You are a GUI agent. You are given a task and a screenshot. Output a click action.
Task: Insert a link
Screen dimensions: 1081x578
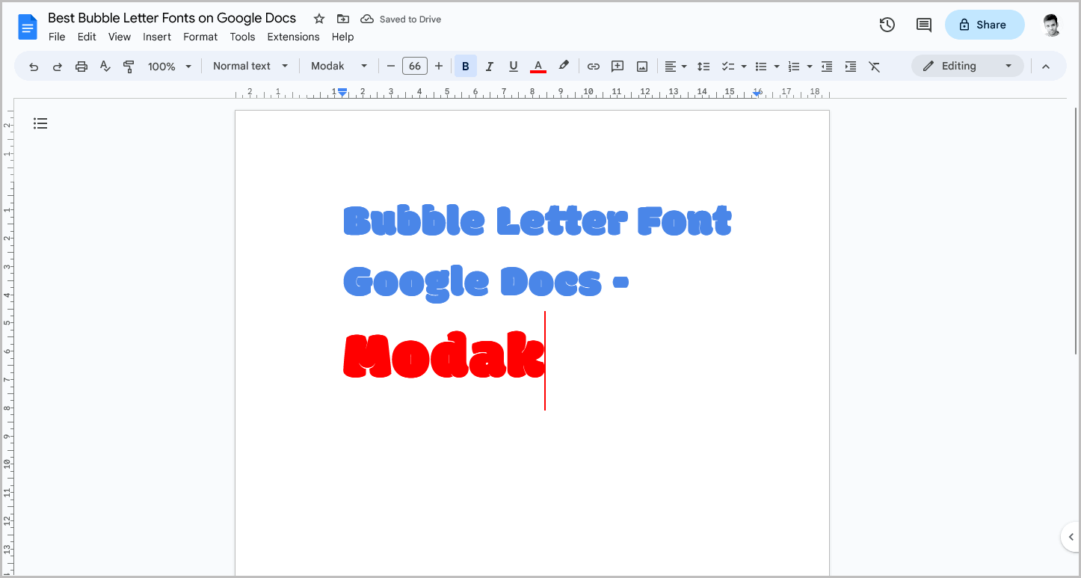[x=593, y=66]
